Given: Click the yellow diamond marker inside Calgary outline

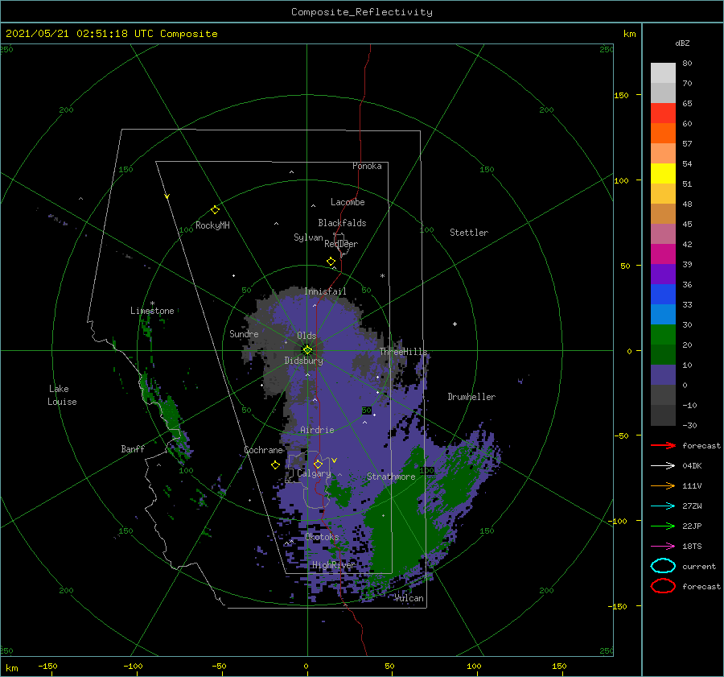Looking at the screenshot, I should coord(318,464).
